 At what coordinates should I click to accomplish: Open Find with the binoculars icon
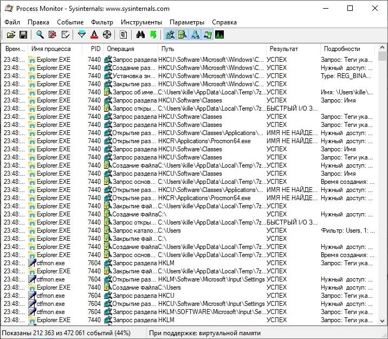point(140,35)
